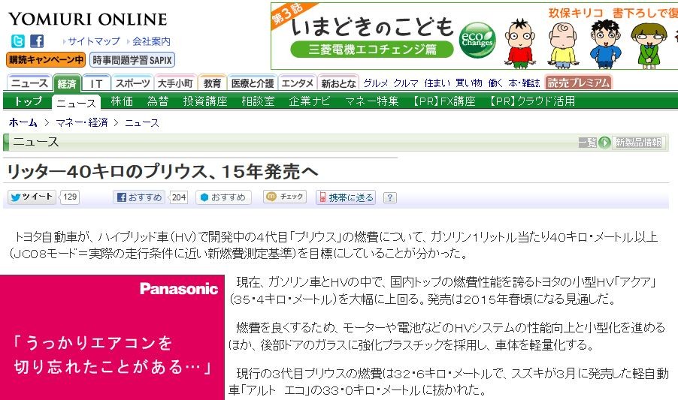
Task: Select the 新おとな tab
Action: [338, 83]
